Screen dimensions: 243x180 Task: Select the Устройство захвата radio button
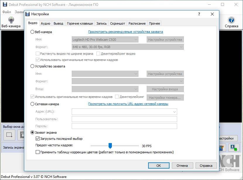tap(32, 66)
